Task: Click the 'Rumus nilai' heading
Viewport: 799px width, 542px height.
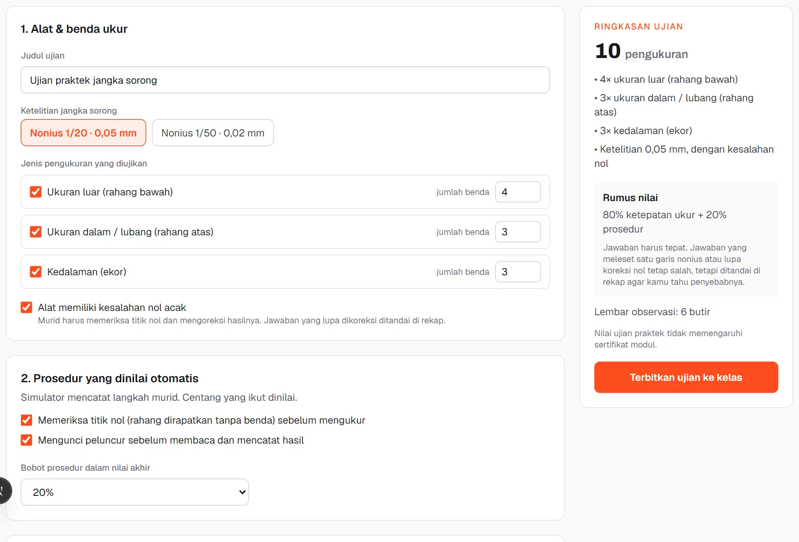Action: tap(630, 198)
